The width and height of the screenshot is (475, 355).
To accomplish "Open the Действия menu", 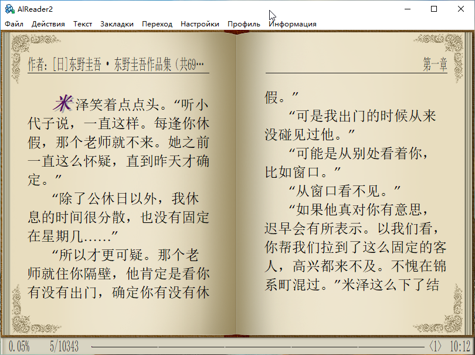I will (48, 24).
